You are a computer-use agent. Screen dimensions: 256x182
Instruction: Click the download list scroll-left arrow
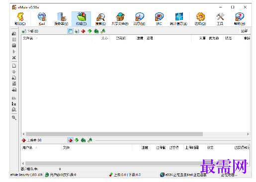click(23, 134)
